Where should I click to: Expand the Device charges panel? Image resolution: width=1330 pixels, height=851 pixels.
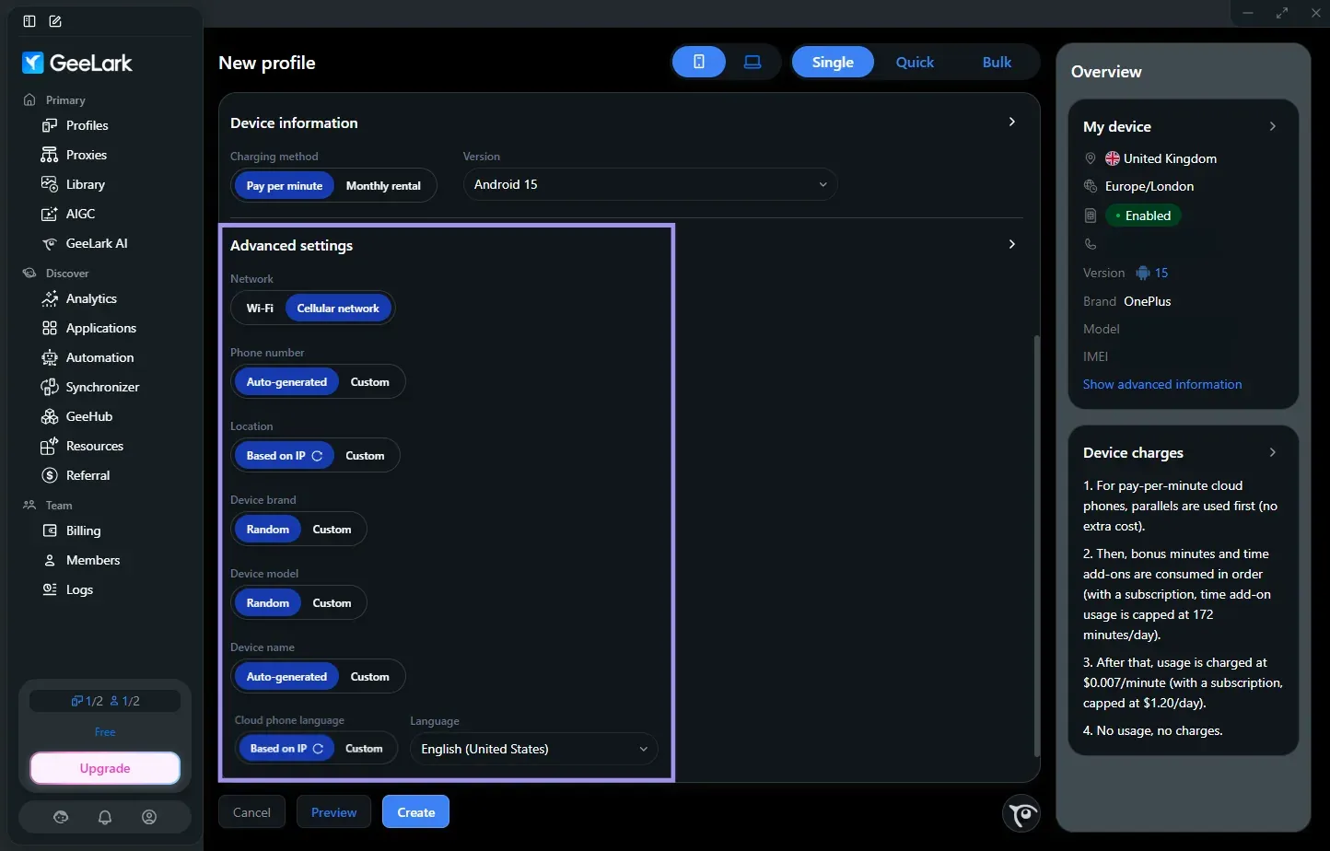[1273, 452]
